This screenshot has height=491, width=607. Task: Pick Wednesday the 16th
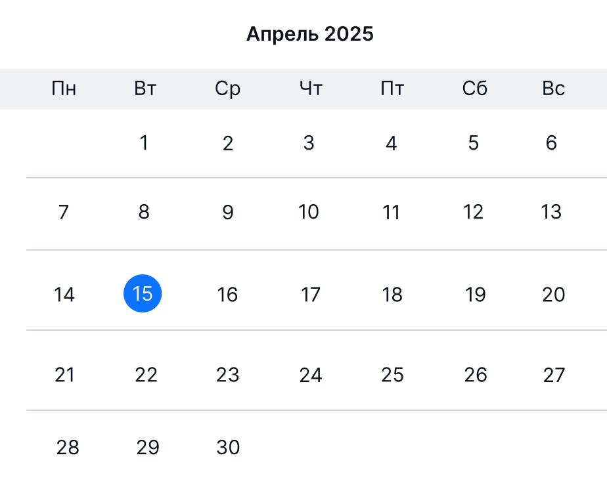(227, 295)
